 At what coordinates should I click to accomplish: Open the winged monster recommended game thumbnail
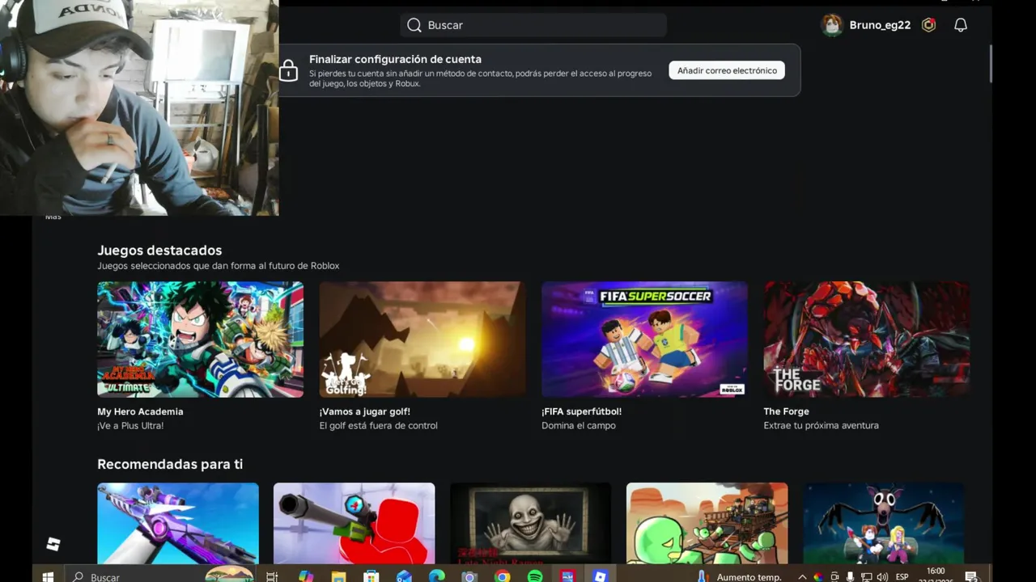[883, 523]
